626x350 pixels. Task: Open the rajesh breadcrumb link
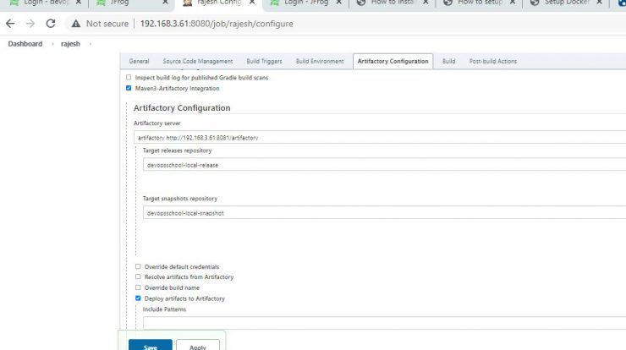70,44
